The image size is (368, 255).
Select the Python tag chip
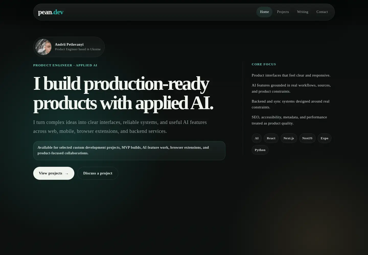click(x=260, y=150)
